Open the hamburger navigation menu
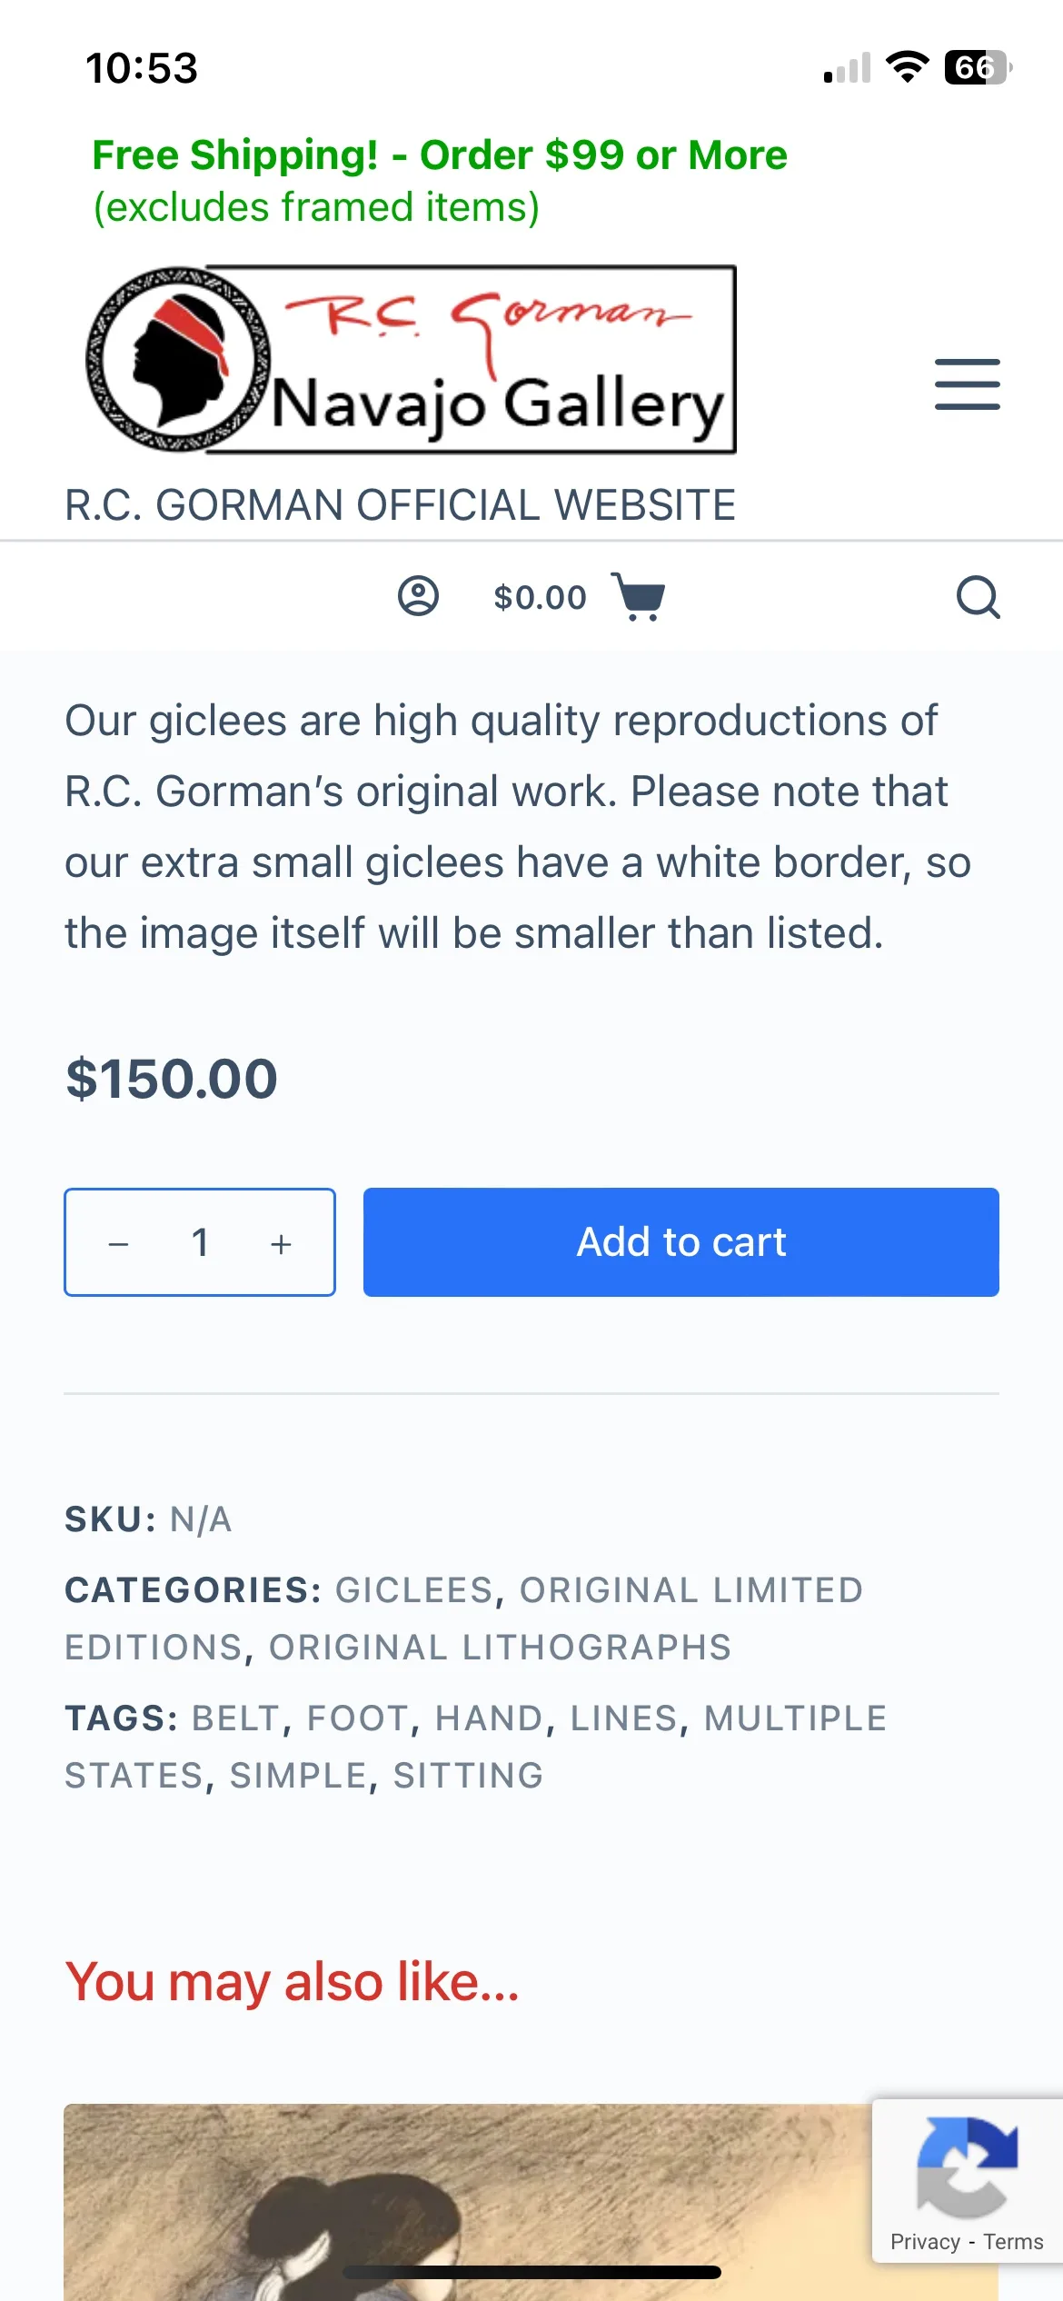 click(x=966, y=384)
